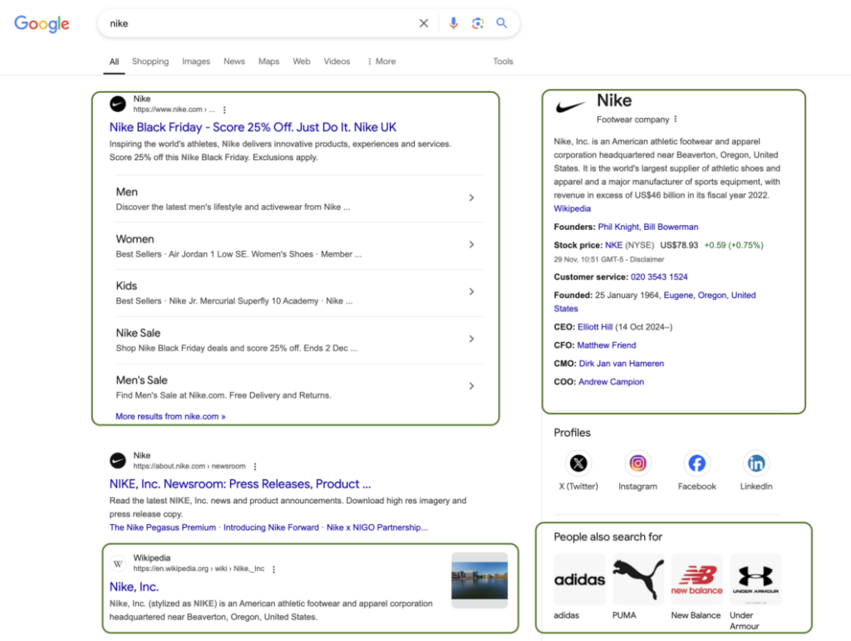Screen dimensions: 851x641
Task: Open the Wikipedia link in the knowledge panel
Action: [x=572, y=208]
